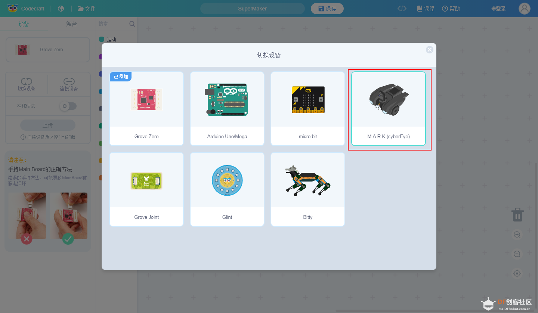Select the 运动 block category
Image resolution: width=538 pixels, height=313 pixels.
[x=108, y=39]
